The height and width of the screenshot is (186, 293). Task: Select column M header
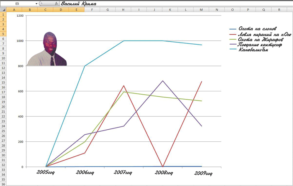tap(201, 10)
